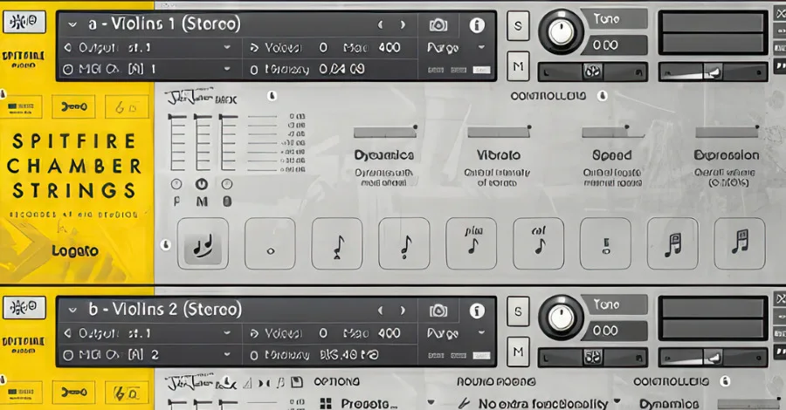The height and width of the screenshot is (410, 786).
Task: Select the third articulation with accent note
Action: tap(337, 243)
